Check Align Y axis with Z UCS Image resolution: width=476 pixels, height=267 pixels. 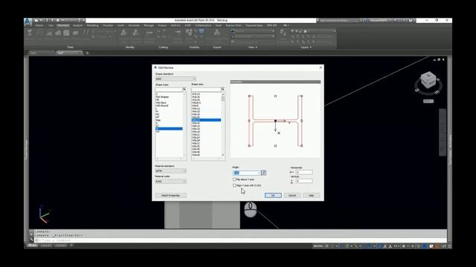click(234, 185)
